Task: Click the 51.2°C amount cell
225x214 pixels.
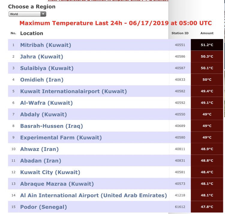Action: point(207,45)
